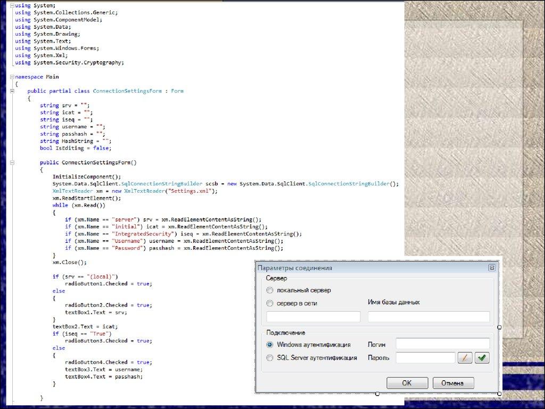This screenshot has height=409, width=545.
Task: Select the сервер в сети radio button
Action: [270, 303]
